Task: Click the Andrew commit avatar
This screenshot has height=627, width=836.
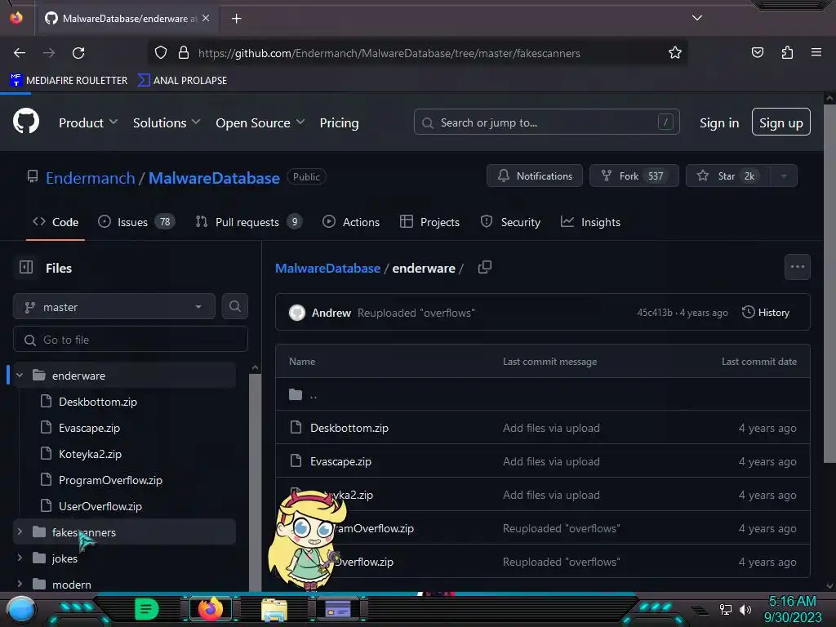Action: coord(297,313)
